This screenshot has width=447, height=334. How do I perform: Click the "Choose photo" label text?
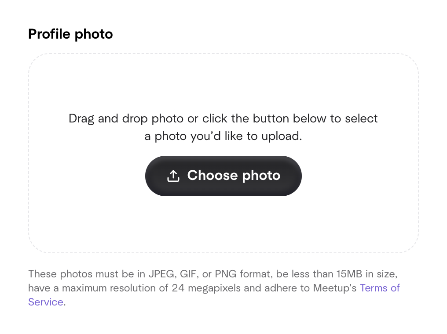pyautogui.click(x=234, y=176)
